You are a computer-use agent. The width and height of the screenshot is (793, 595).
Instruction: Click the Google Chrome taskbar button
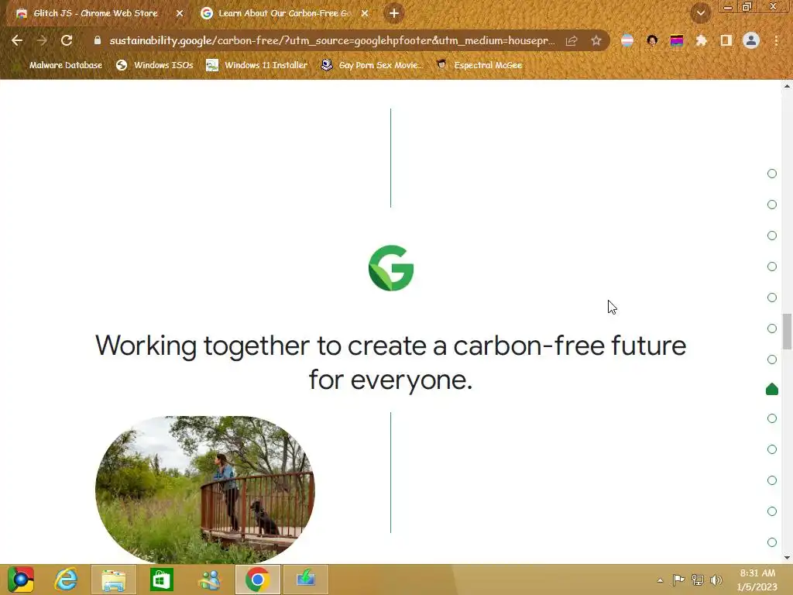[257, 580]
